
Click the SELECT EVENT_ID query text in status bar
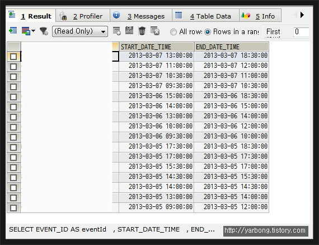(x=112, y=229)
